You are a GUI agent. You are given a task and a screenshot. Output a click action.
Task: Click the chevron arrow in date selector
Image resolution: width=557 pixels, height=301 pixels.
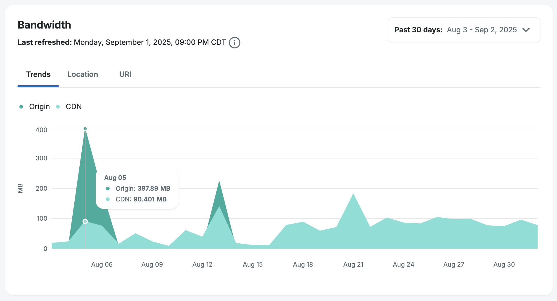[526, 30]
